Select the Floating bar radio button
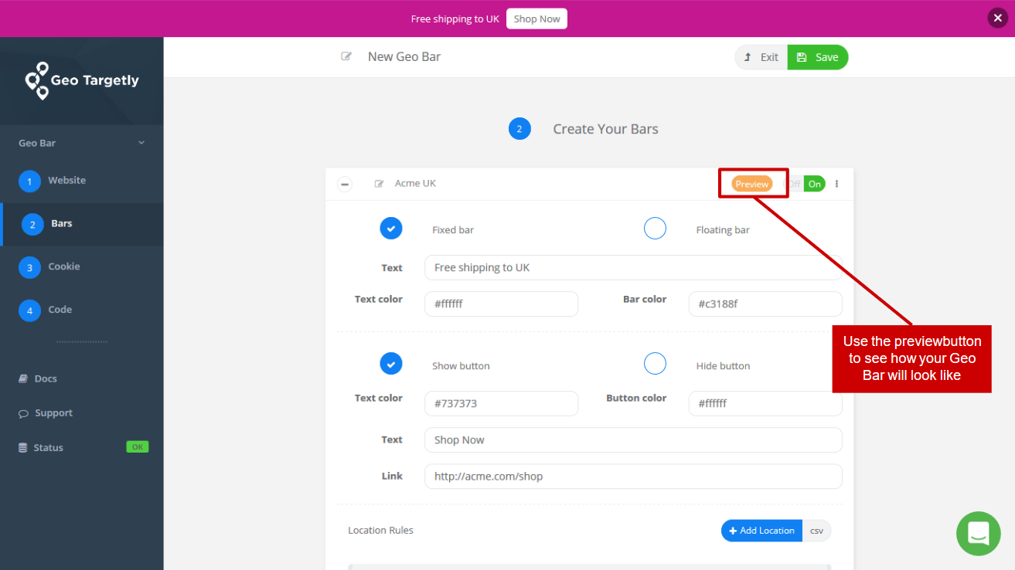The width and height of the screenshot is (1015, 570). [655, 228]
